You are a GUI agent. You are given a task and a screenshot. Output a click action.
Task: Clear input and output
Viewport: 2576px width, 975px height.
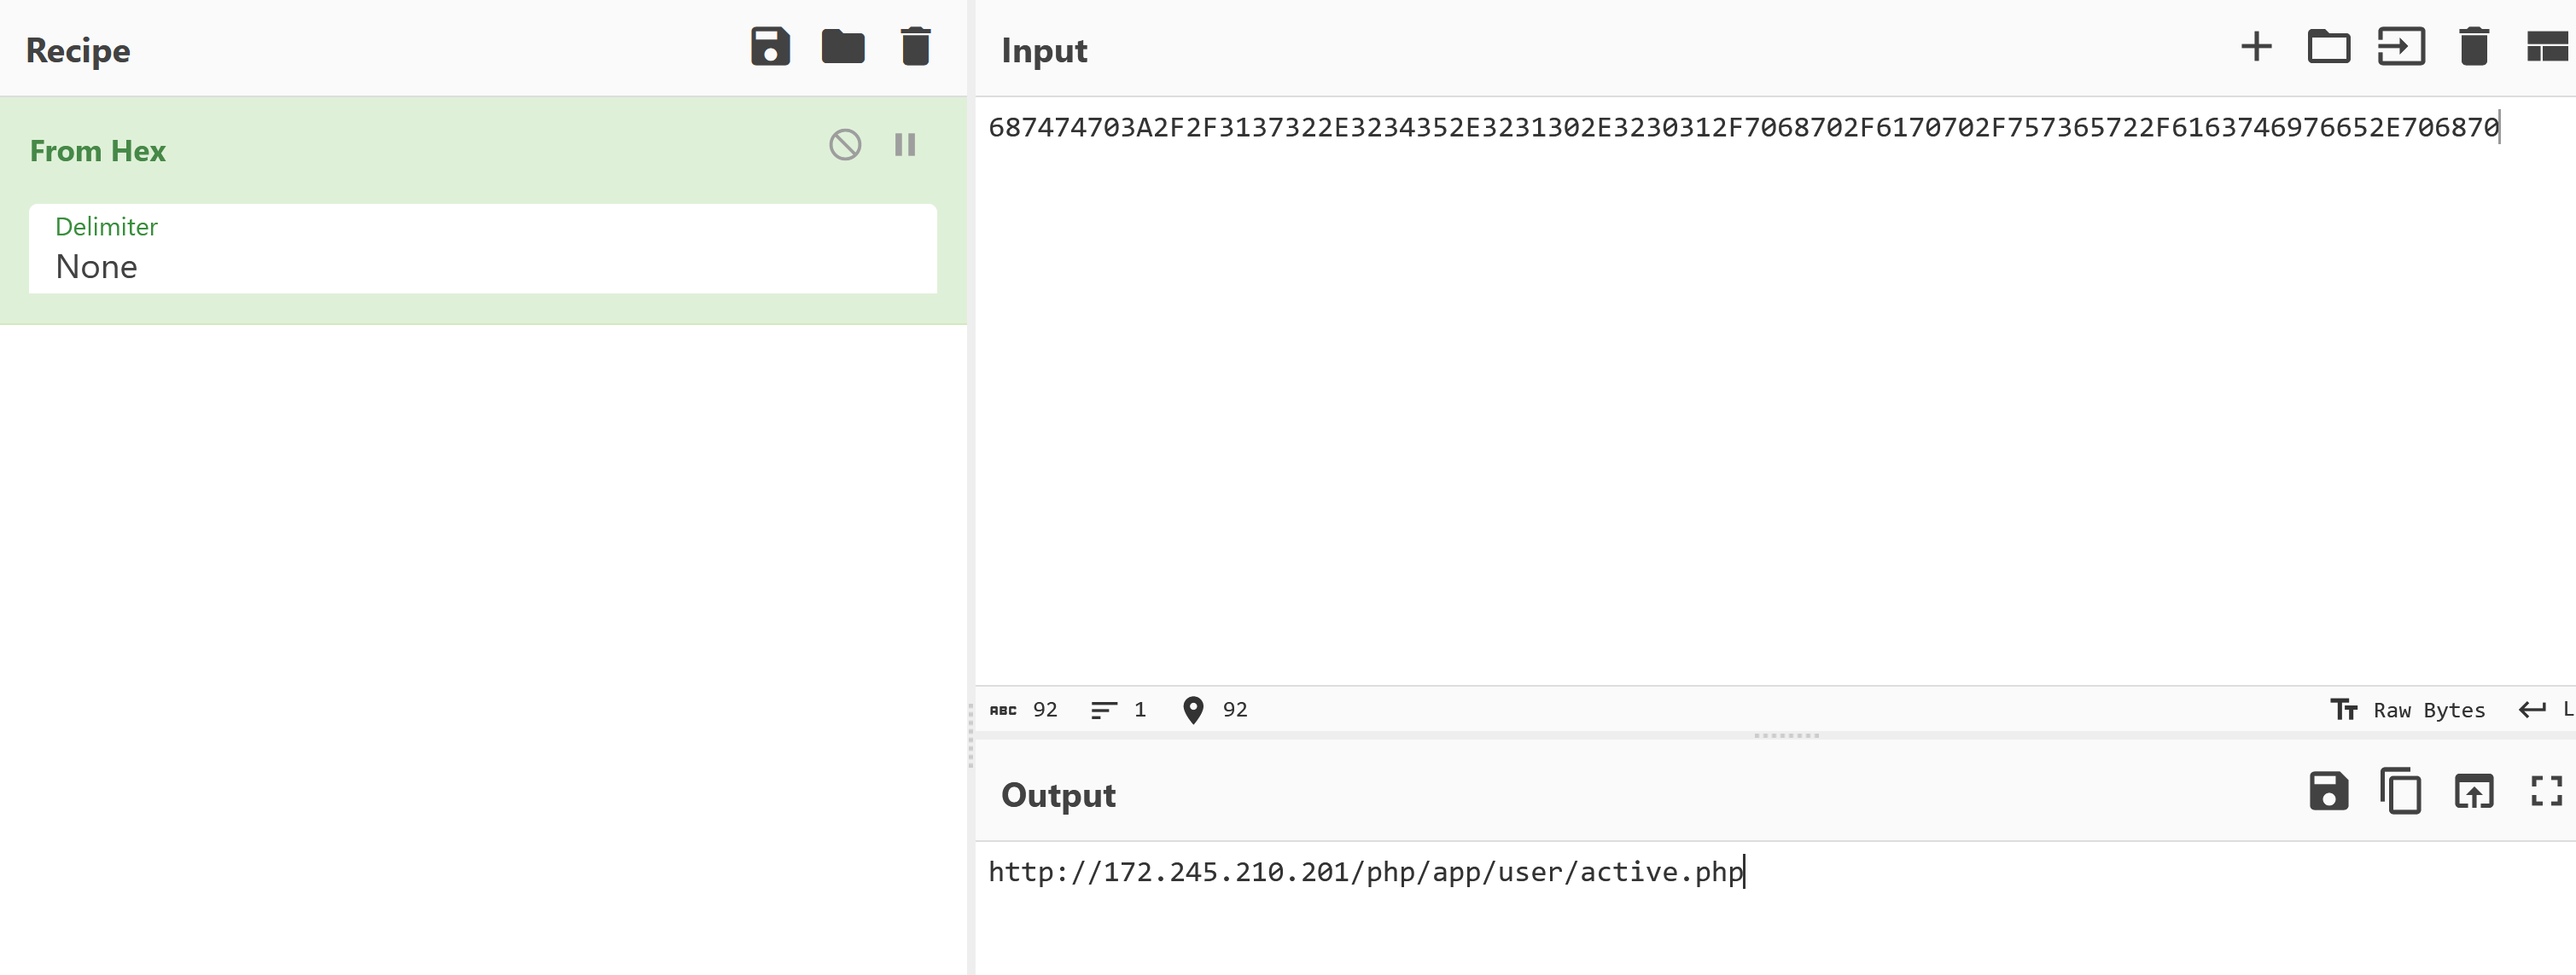pos(2473,47)
